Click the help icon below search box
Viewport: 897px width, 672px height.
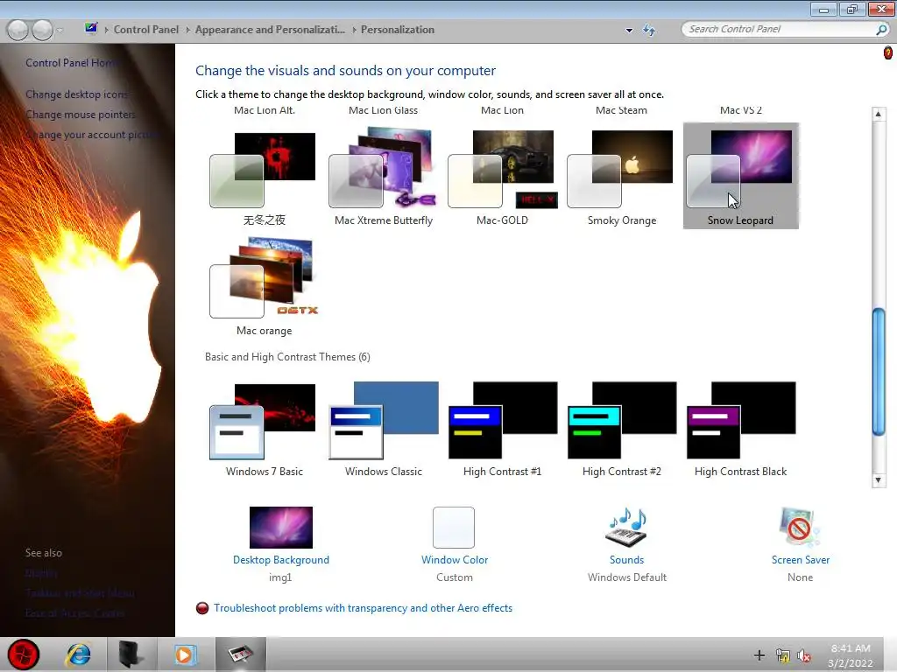888,53
